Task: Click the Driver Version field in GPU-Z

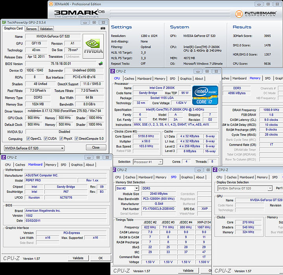Action: pyautogui.click(x=64, y=111)
